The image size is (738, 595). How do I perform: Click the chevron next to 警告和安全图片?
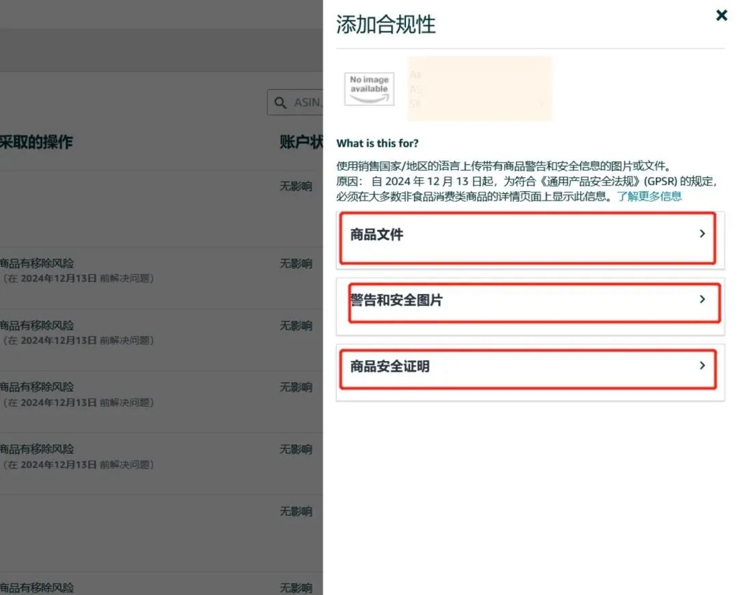(x=702, y=298)
